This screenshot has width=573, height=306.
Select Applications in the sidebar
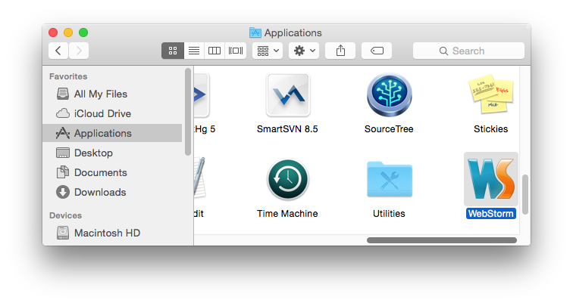112,133
